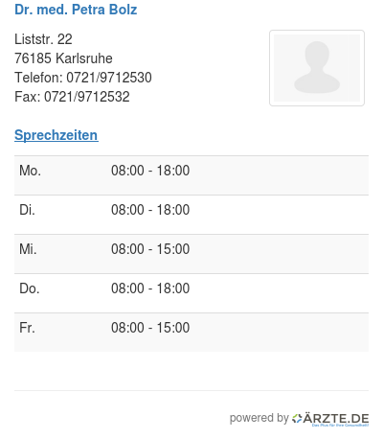
Task: Click Monday's hours 08:00 - 18:00
Action: tap(150, 171)
